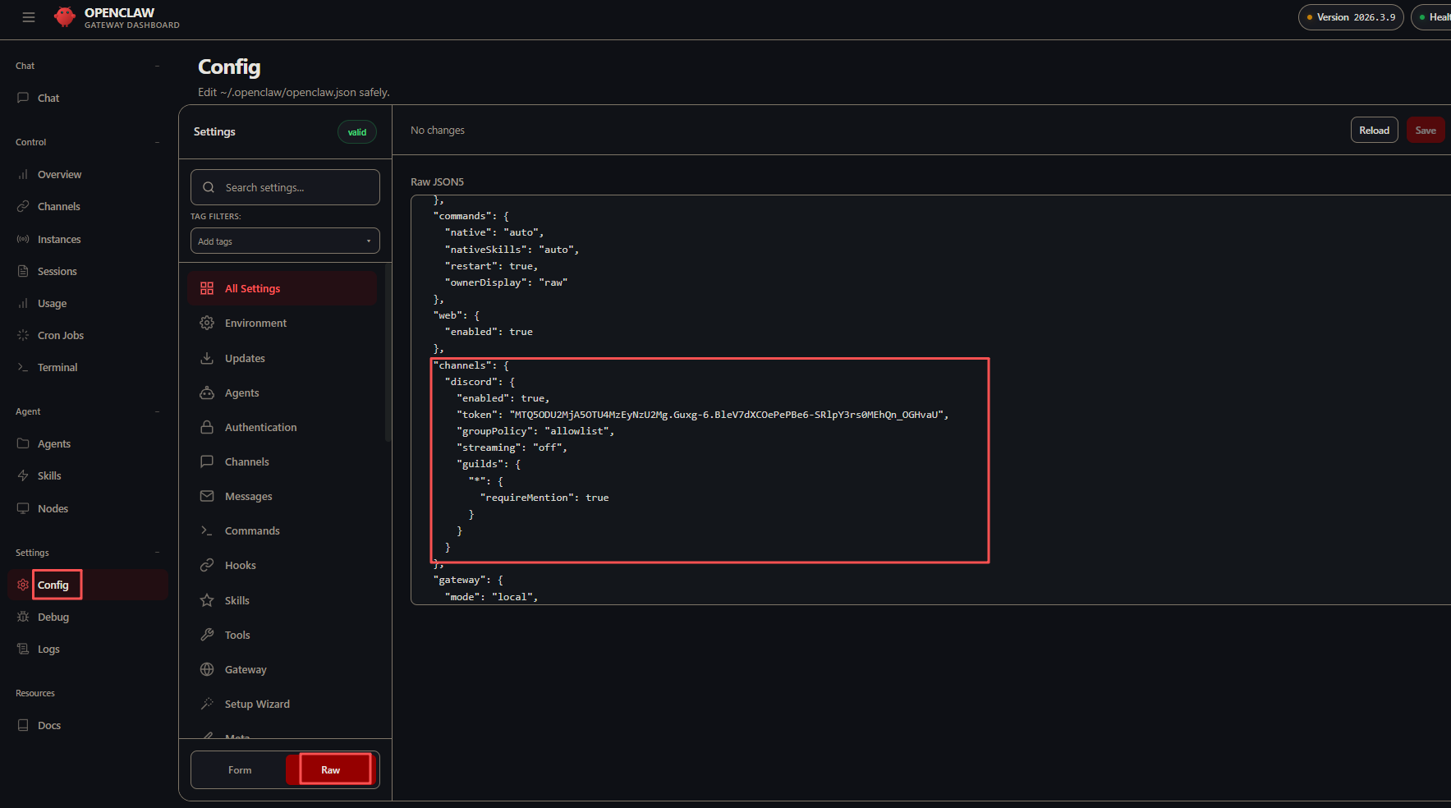1451x808 pixels.
Task: Select All Settings in the settings list
Action: pyautogui.click(x=282, y=288)
